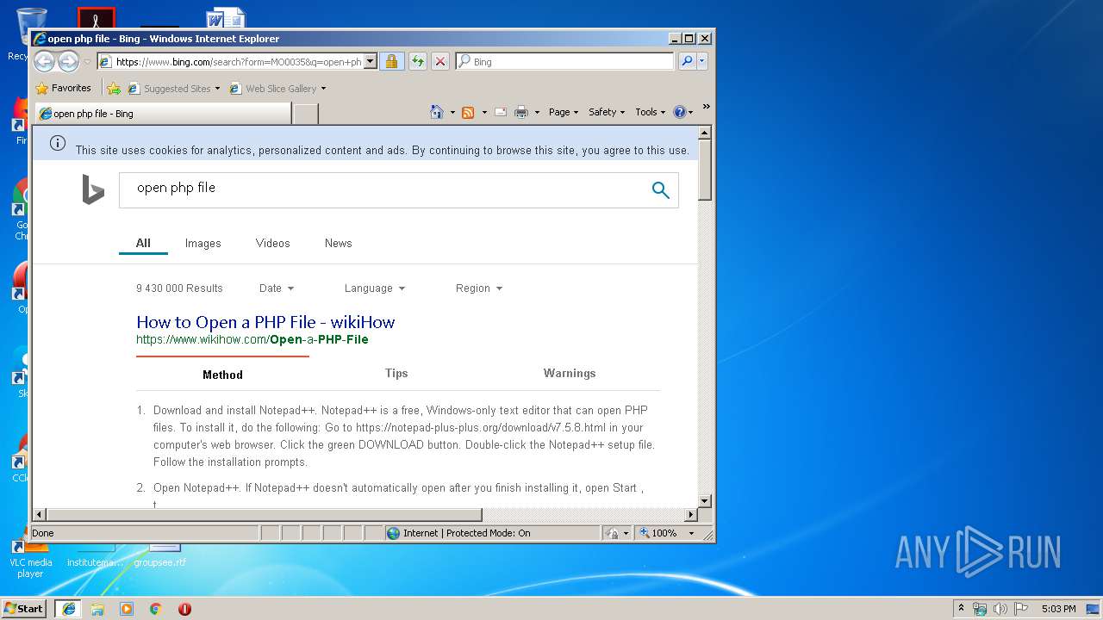Viewport: 1103px width, 620px height.
Task: Click the horizontal scrollbar right arrow
Action: click(x=690, y=515)
